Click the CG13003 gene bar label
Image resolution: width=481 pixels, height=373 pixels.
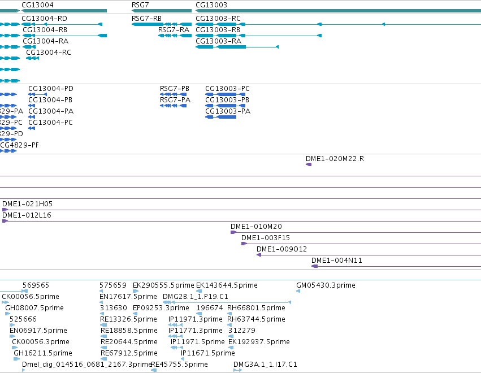(211, 5)
